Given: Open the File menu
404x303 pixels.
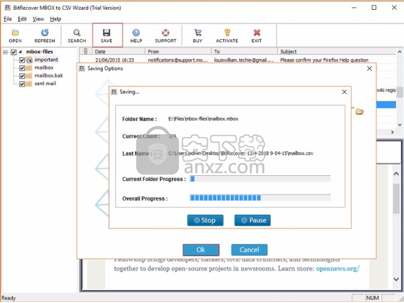Looking at the screenshot, I should click(x=7, y=19).
